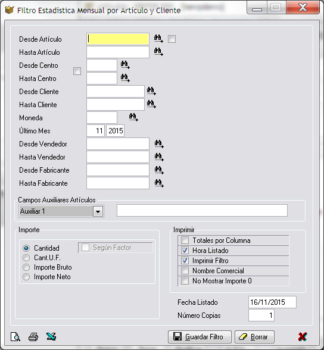Expand the Auxiliar 1 dropdown

coord(98,211)
